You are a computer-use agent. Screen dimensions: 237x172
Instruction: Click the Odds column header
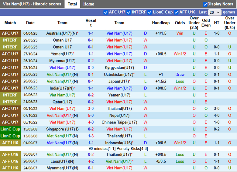(x=180, y=23)
